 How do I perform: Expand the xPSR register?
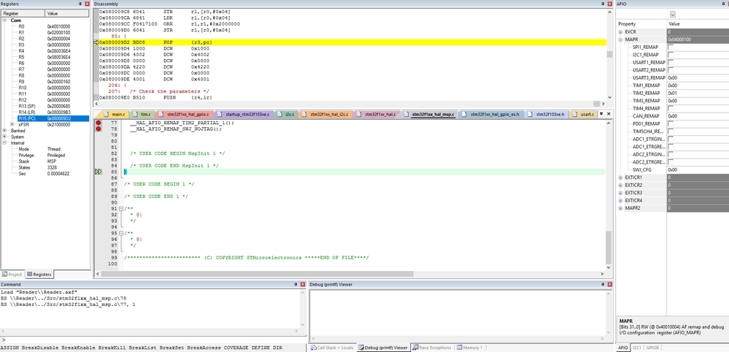coord(12,125)
